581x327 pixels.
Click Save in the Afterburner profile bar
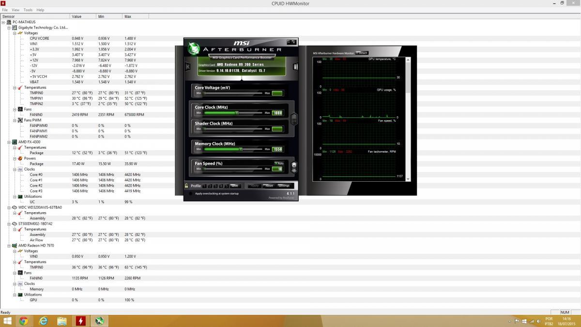235,186
